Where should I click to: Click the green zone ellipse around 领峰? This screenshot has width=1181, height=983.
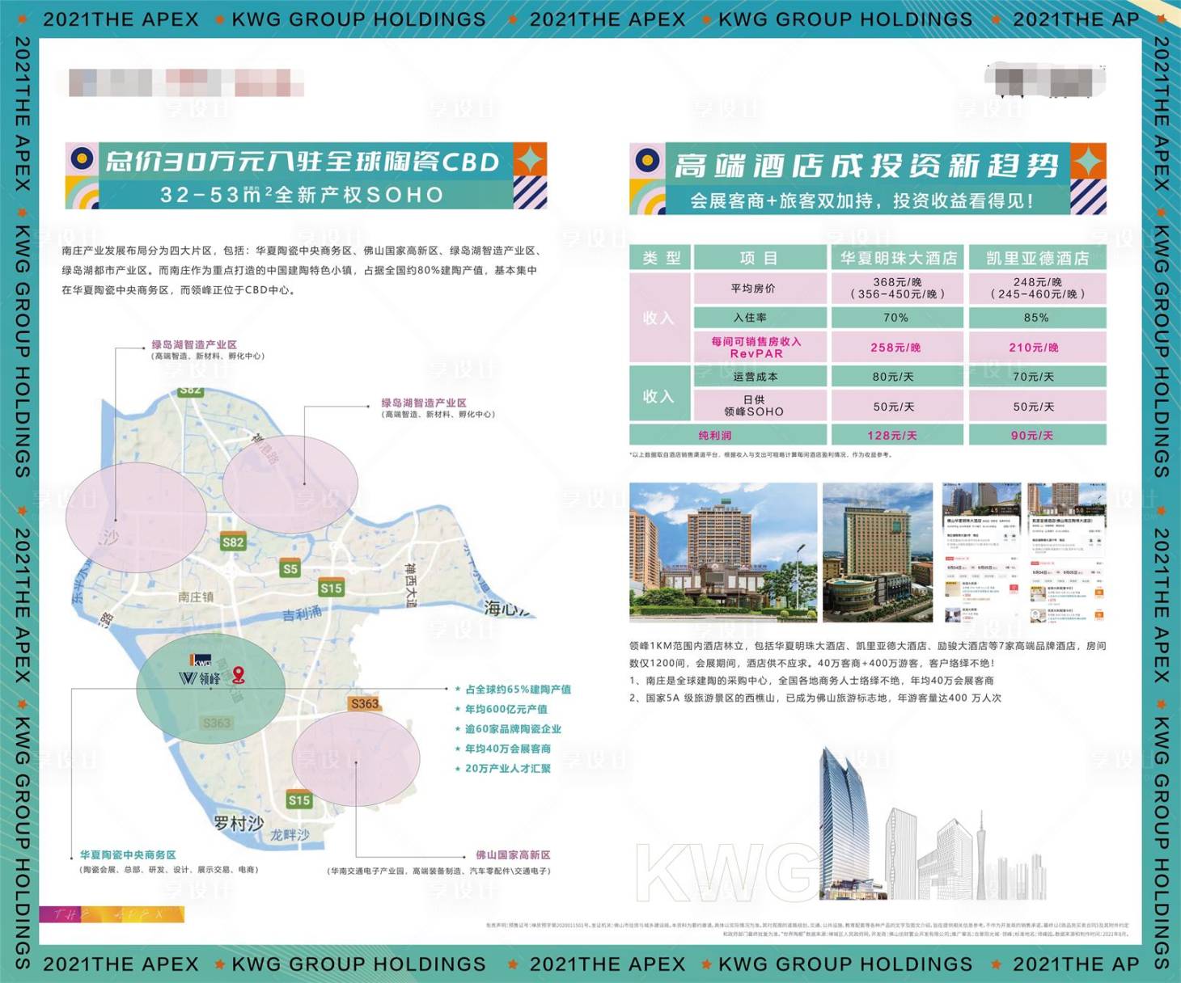[210, 690]
